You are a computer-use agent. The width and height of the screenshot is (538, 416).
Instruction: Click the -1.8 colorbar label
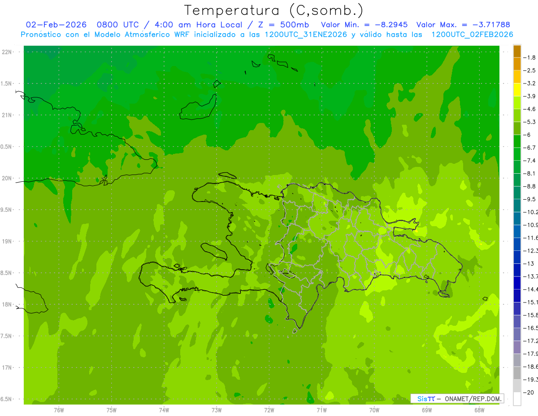(530, 57)
